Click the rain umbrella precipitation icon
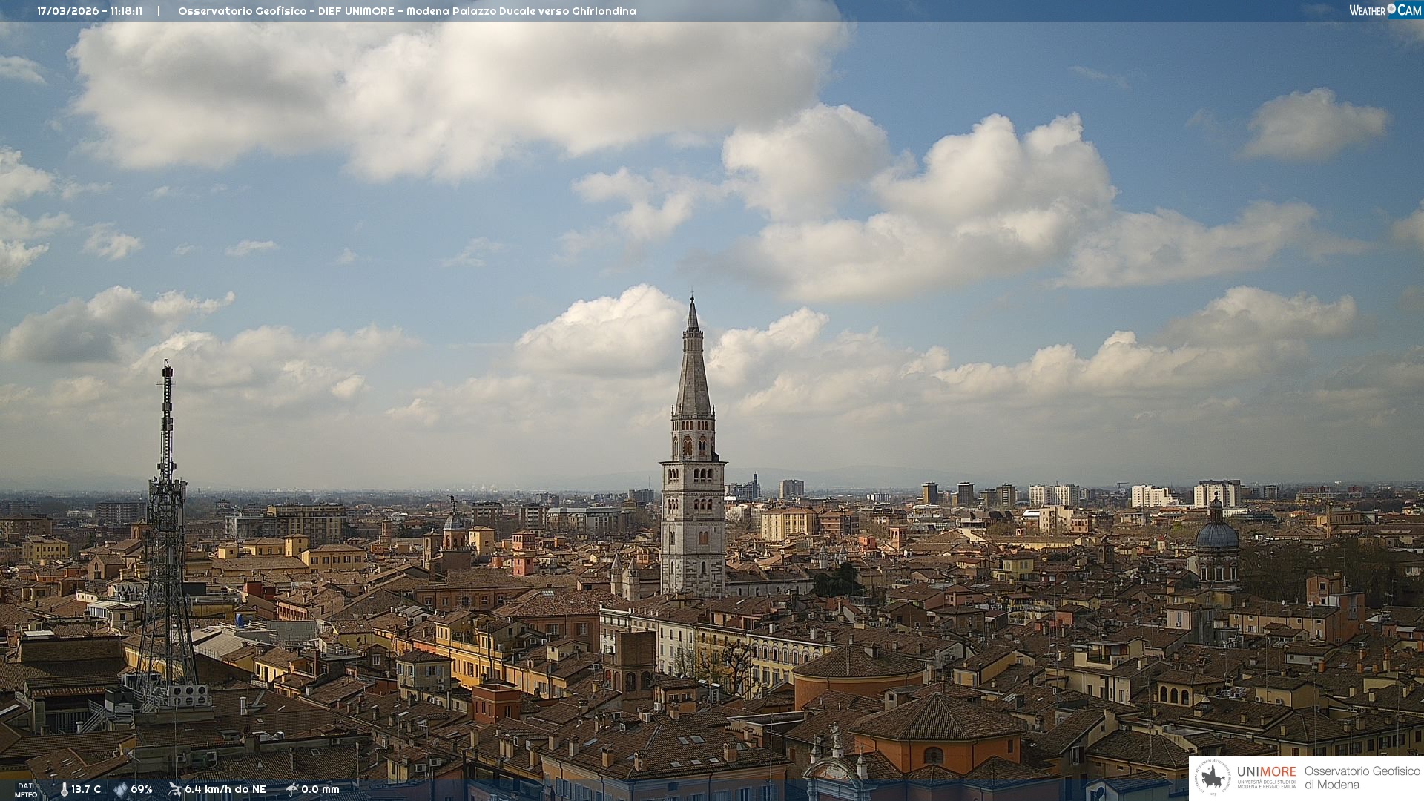 point(292,789)
